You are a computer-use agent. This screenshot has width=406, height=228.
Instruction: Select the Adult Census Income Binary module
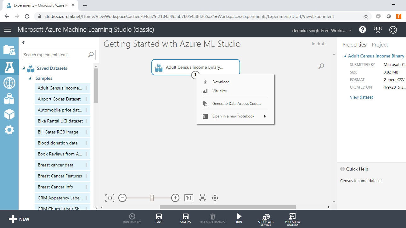196,67
